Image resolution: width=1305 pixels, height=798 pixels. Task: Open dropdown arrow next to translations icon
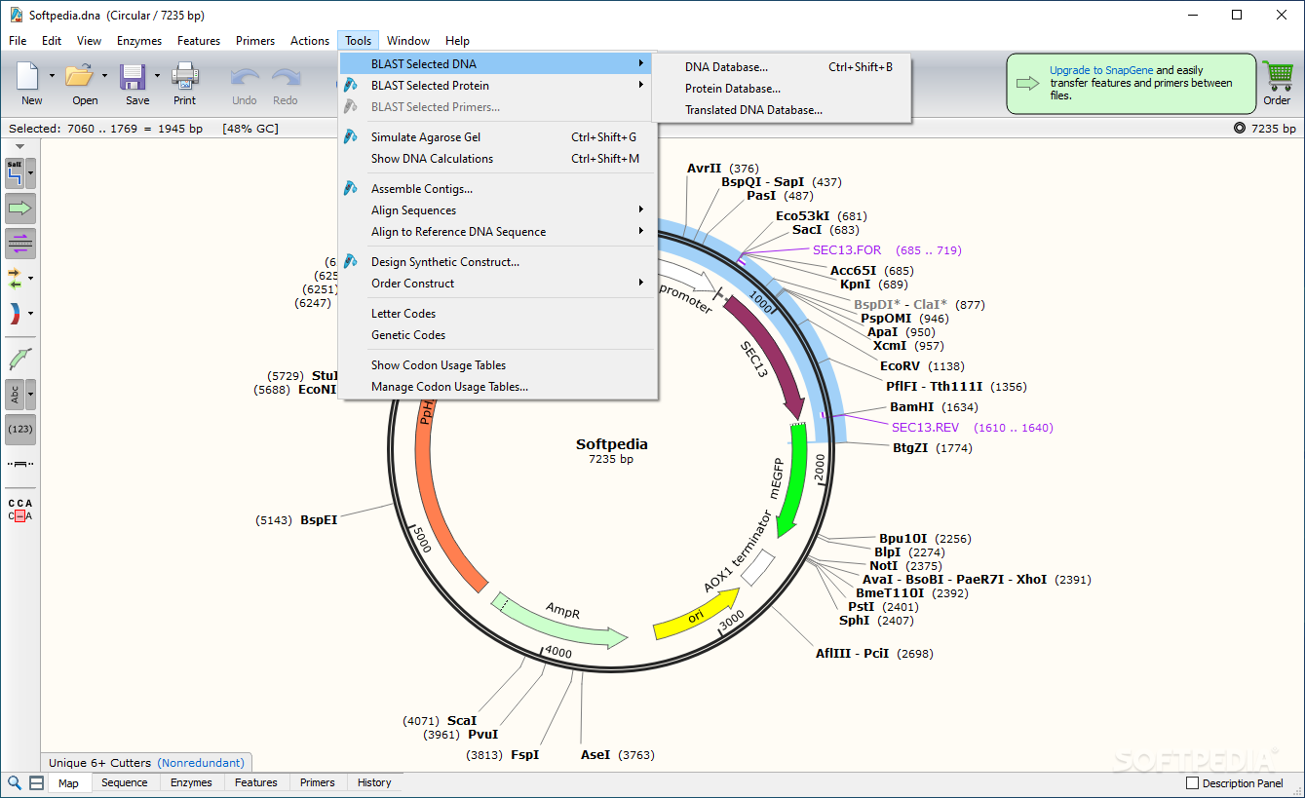(x=31, y=279)
